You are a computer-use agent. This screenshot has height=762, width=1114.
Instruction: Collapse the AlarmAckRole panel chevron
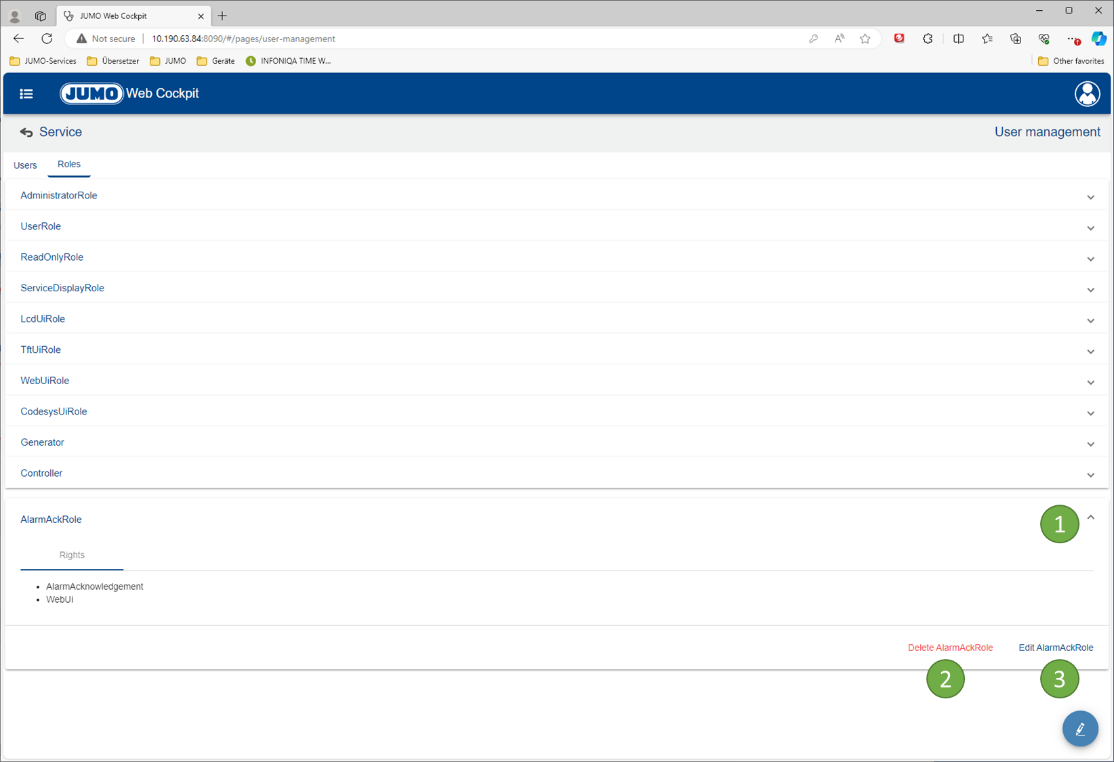pos(1090,517)
